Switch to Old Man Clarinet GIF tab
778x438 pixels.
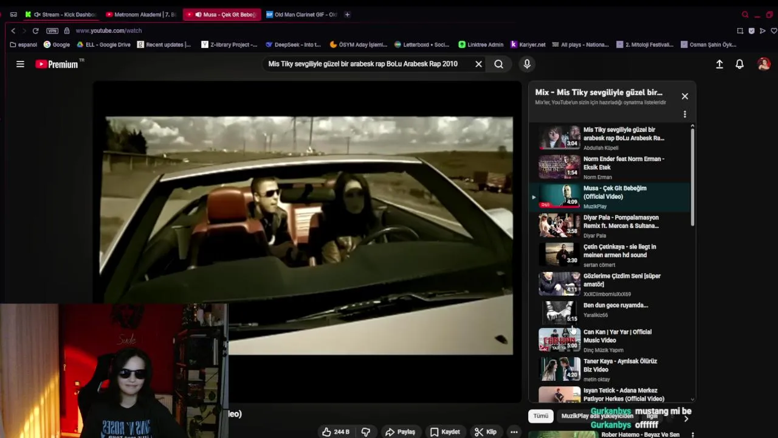click(x=301, y=15)
